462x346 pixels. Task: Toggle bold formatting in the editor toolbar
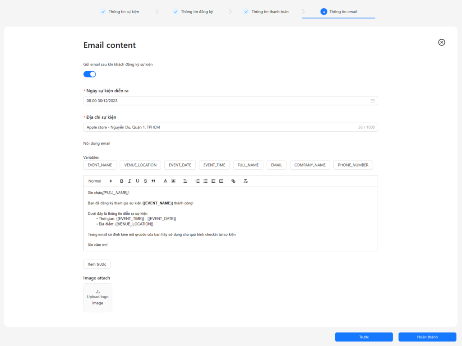(x=121, y=181)
